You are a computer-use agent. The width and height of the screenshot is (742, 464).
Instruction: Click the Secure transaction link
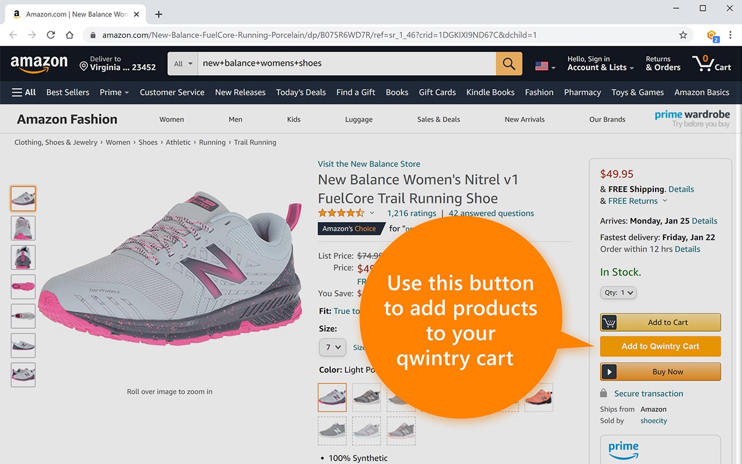(x=649, y=393)
